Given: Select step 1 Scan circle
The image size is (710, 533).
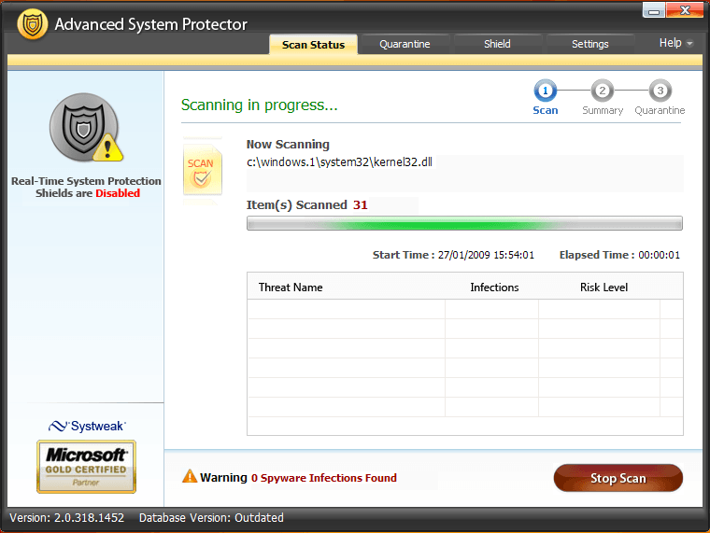Looking at the screenshot, I should [546, 91].
